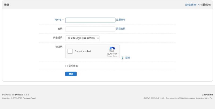The image size is (215, 112).
Task: Open the reCAPTCHA Terms link
Action: pos(115,56)
